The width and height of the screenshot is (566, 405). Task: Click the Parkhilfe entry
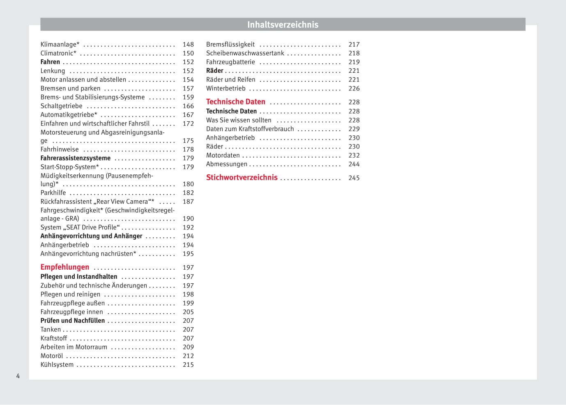pos(53,193)
